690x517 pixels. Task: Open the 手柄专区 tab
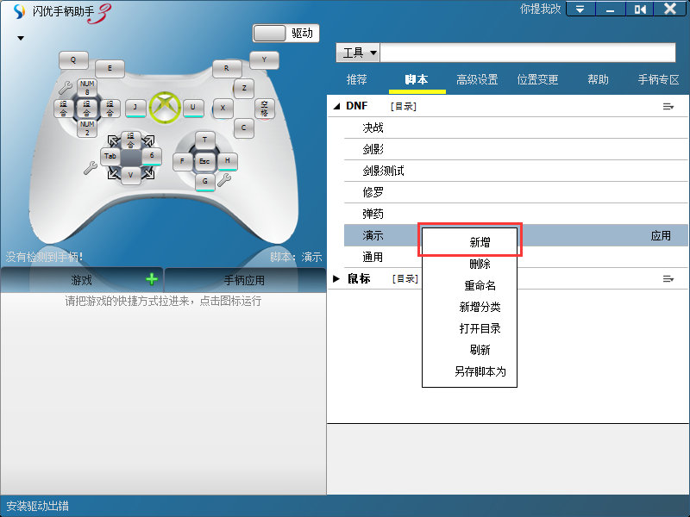click(x=659, y=79)
